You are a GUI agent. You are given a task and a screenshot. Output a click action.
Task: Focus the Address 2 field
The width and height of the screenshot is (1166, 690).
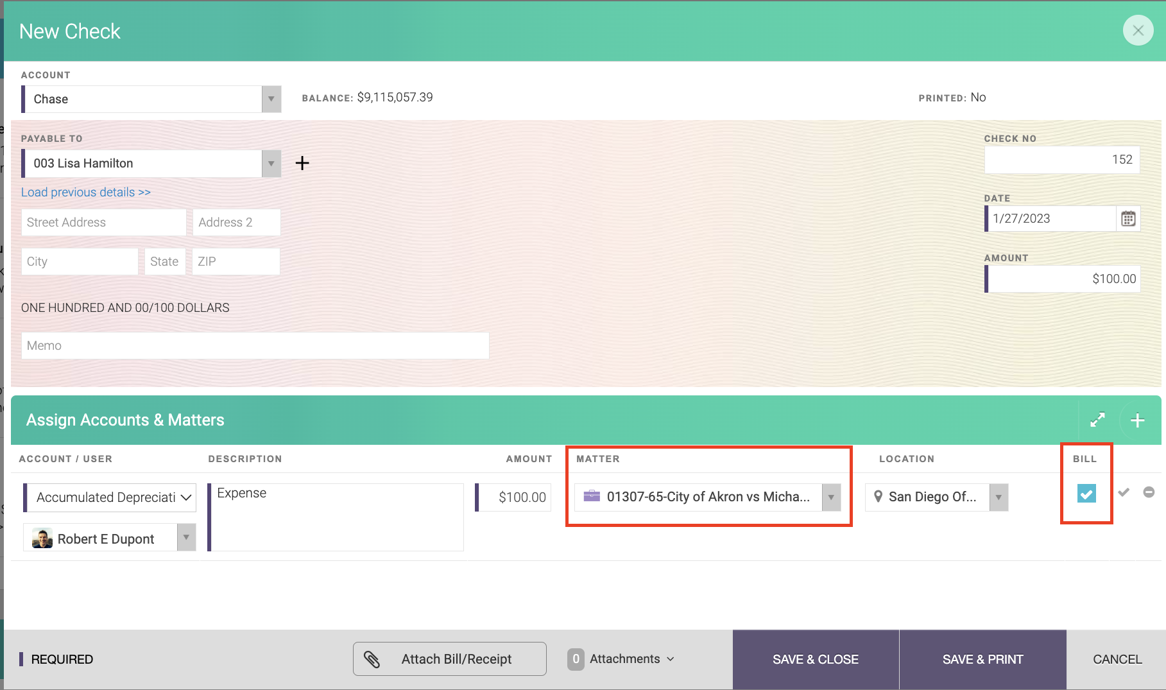click(236, 222)
